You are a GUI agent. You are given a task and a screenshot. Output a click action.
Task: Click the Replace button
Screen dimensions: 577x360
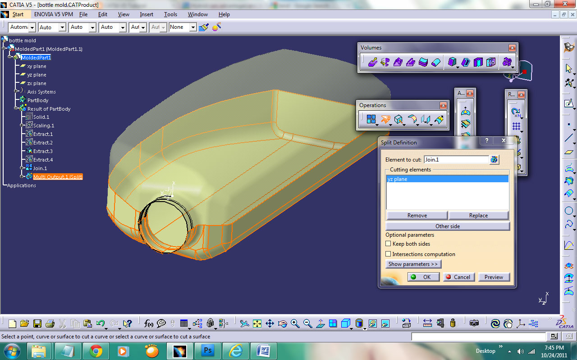point(478,215)
